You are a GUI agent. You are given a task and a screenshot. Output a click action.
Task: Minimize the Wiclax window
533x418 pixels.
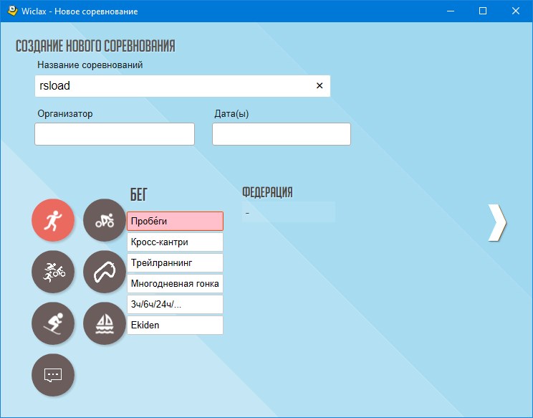(x=451, y=11)
